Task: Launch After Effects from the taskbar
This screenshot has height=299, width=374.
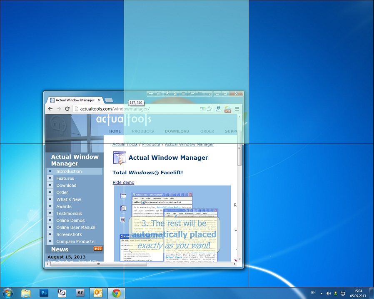Action: click(80, 293)
